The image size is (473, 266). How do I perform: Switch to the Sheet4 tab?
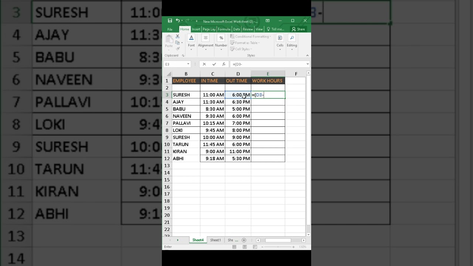point(198,240)
